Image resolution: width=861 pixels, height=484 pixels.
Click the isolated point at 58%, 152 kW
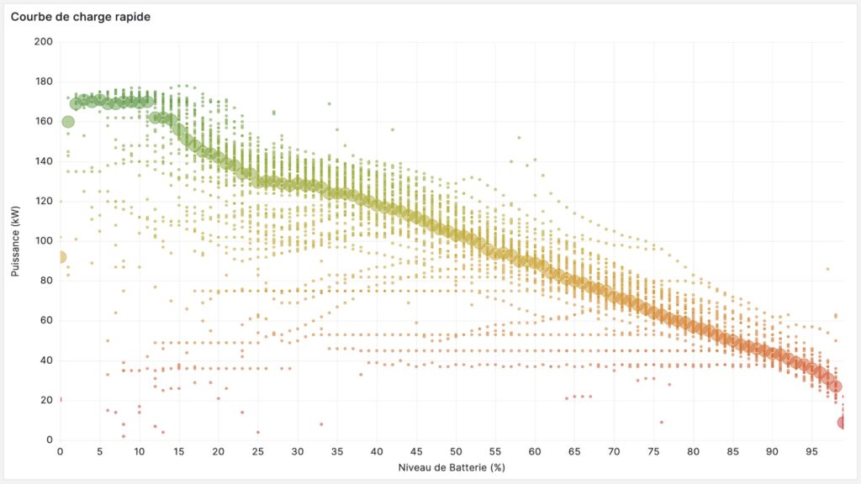(x=519, y=138)
